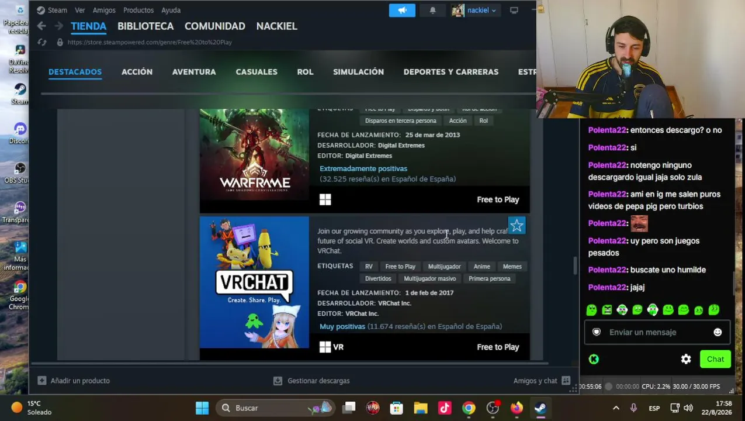This screenshot has width=745, height=421.
Task: Click the Kick logo icon below chat
Action: 594,359
